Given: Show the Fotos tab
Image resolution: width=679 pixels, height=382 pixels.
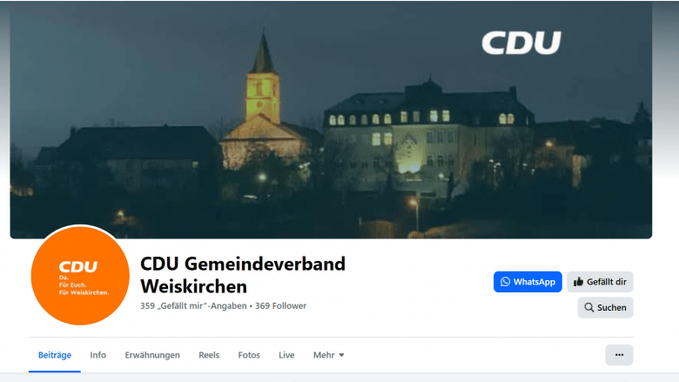Looking at the screenshot, I should click(x=249, y=355).
